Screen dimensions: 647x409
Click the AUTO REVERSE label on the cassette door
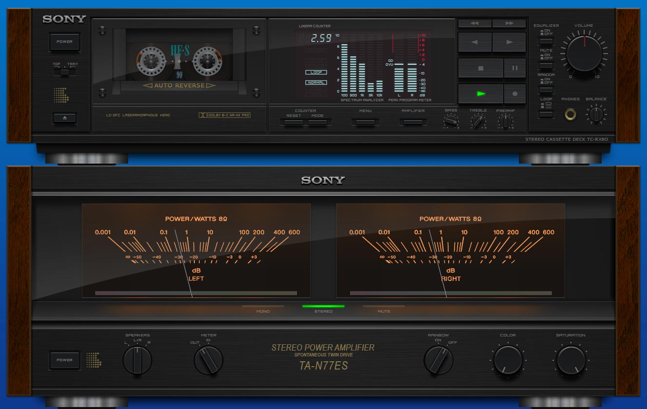tap(179, 86)
